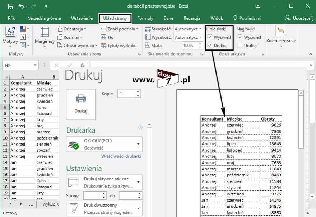Click the Udostępnij share button
This screenshot has height=217, width=316.
(x=299, y=18)
